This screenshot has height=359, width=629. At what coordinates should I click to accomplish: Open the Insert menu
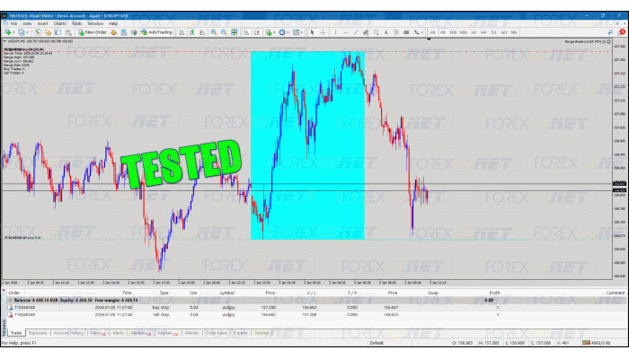coord(42,23)
